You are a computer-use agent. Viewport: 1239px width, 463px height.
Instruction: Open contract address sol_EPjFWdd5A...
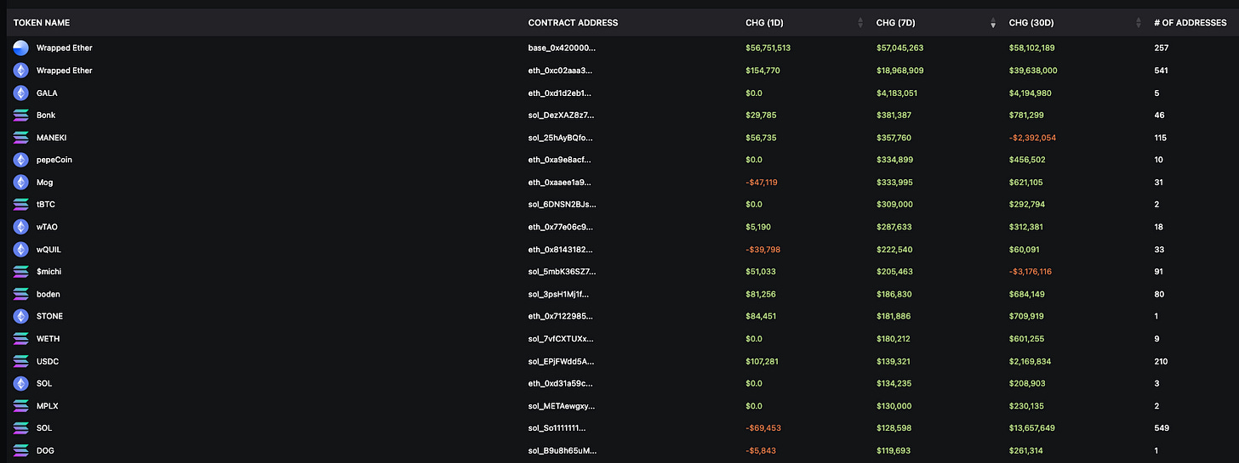(x=562, y=361)
